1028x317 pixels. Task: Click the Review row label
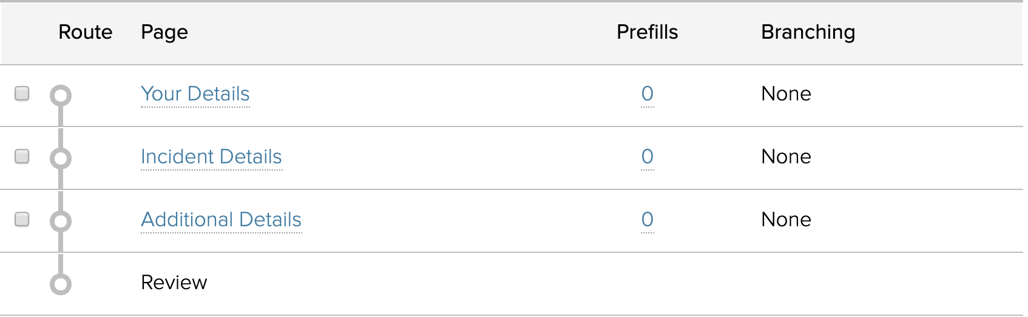pyautogui.click(x=174, y=283)
